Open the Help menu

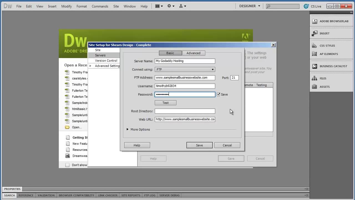[144, 6]
